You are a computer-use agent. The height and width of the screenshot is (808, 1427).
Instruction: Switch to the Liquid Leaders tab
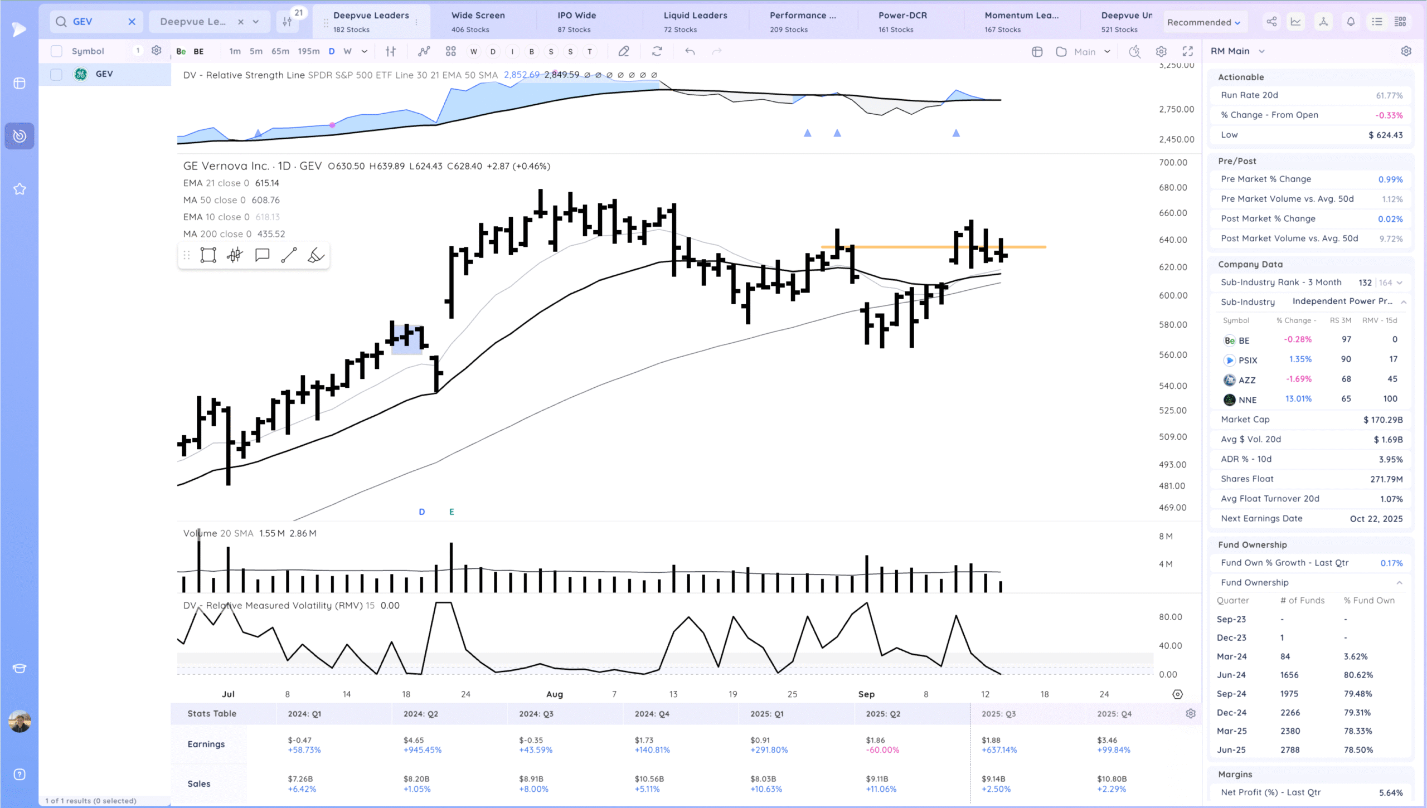pyautogui.click(x=695, y=22)
